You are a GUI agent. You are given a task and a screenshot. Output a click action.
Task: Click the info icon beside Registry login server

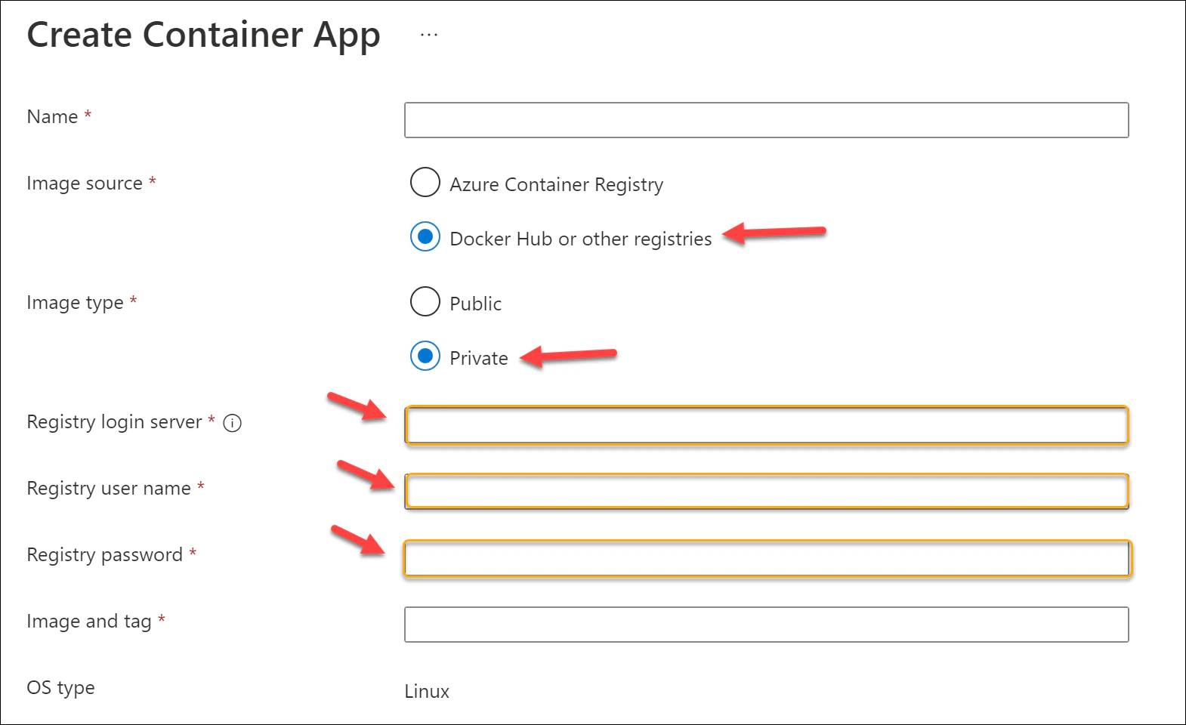coord(233,423)
